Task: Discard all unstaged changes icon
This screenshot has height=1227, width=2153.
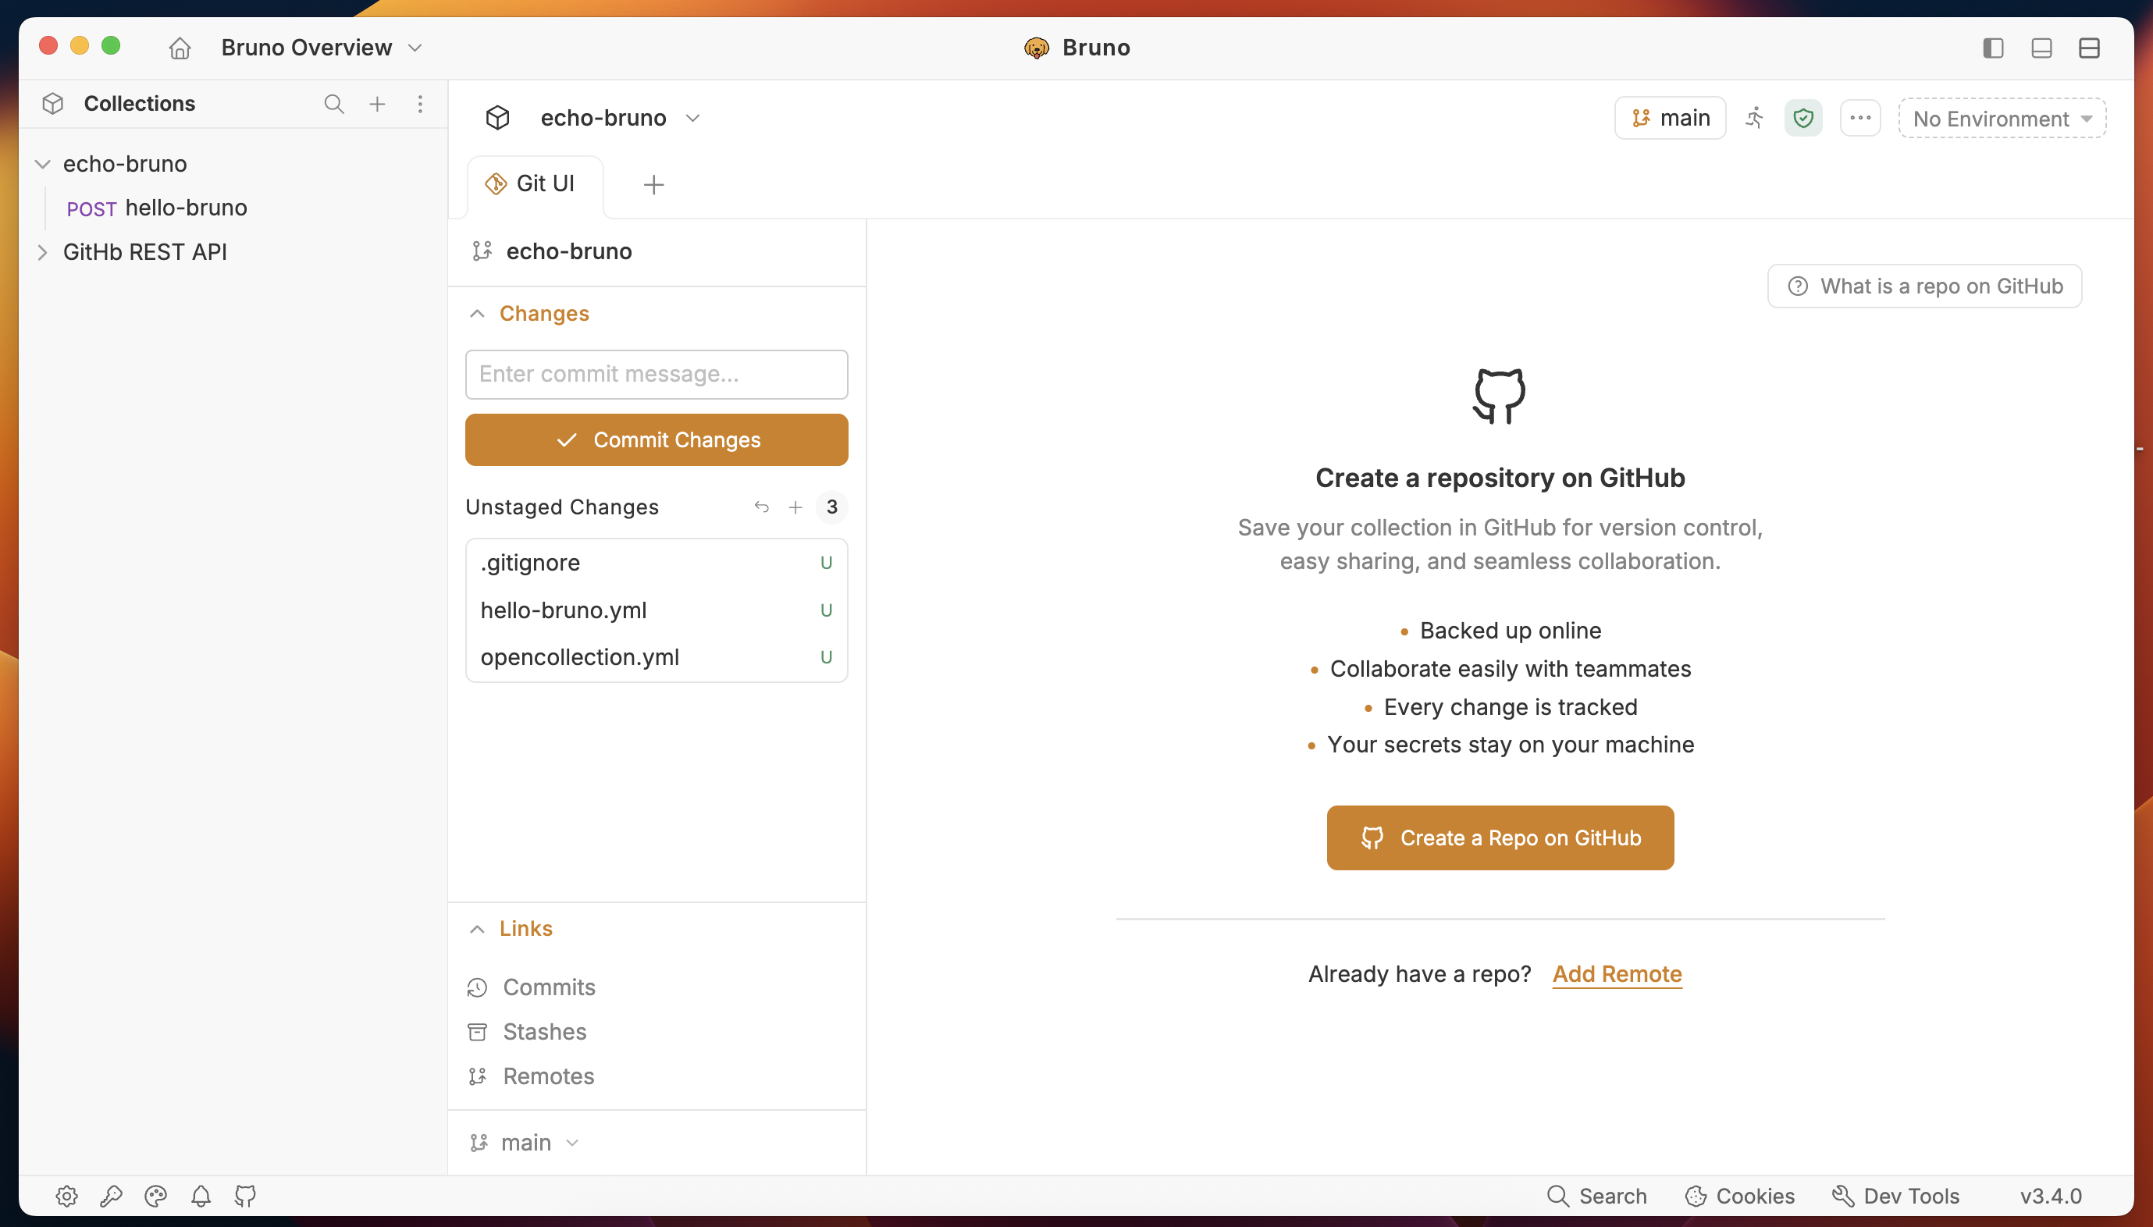Action: tap(761, 507)
